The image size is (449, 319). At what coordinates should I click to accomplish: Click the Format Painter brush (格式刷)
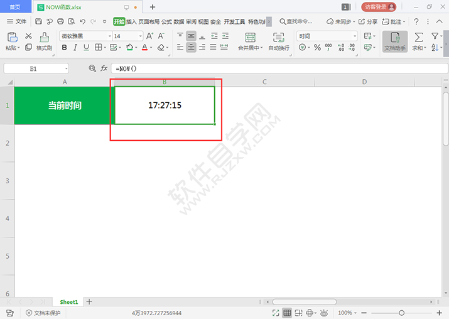(44, 41)
